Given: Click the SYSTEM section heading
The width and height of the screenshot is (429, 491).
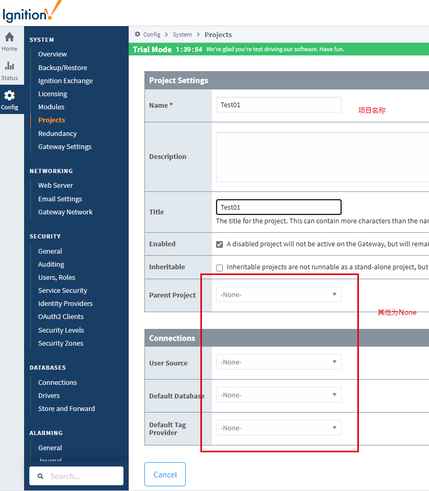Looking at the screenshot, I should [x=42, y=40].
